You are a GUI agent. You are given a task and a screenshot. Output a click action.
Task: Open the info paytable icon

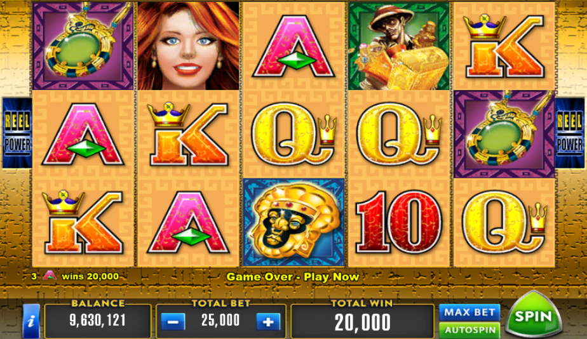pos(32,321)
